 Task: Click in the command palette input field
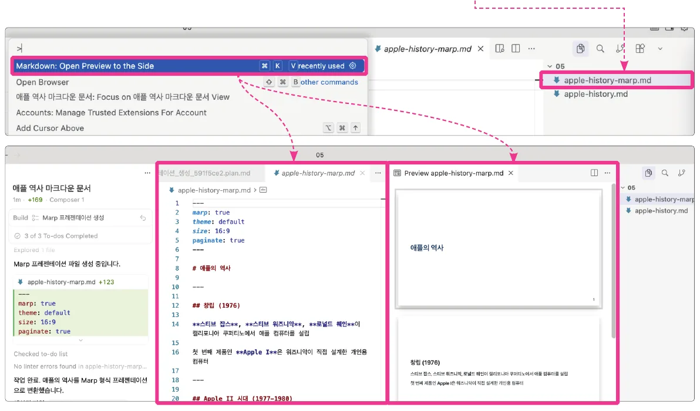pyautogui.click(x=189, y=48)
